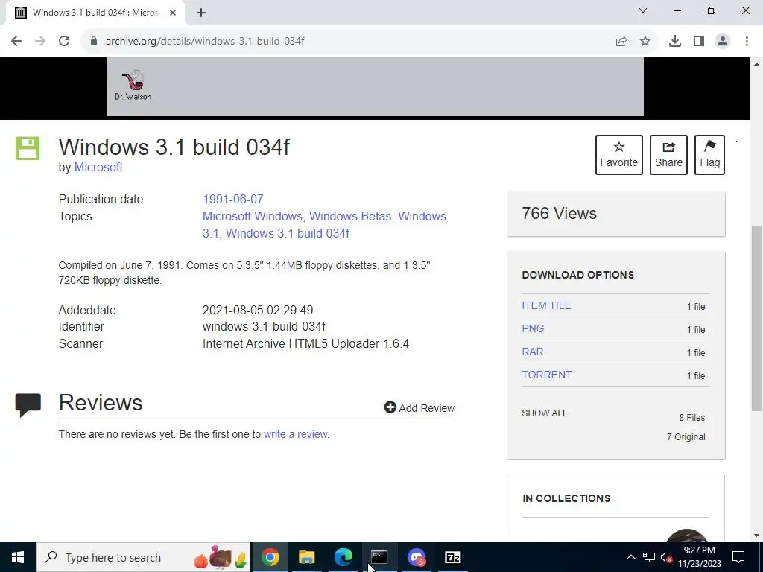Show hidden system tray icons
763x572 pixels.
(630, 557)
